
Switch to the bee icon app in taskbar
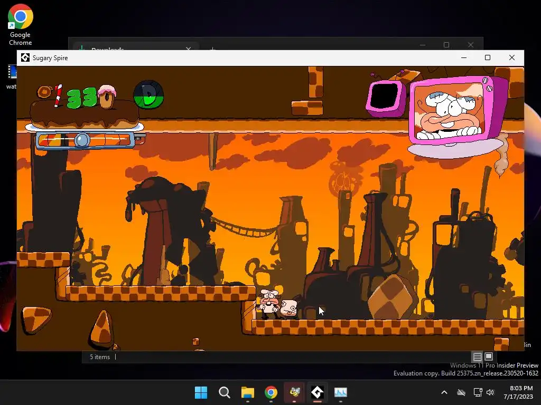[294, 392]
